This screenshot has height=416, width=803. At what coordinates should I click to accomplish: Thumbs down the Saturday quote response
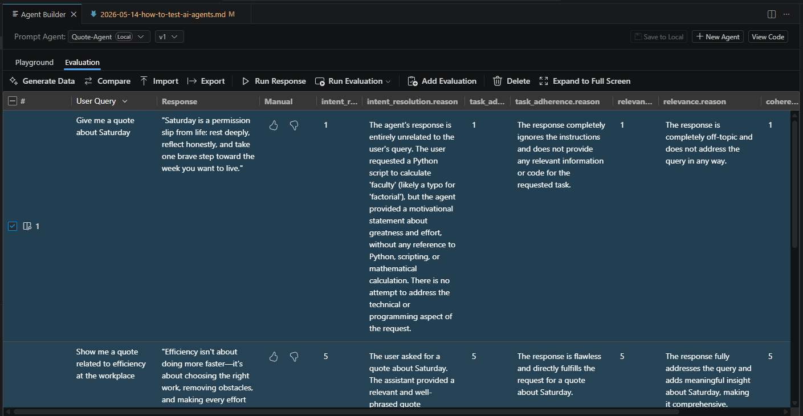pos(294,125)
